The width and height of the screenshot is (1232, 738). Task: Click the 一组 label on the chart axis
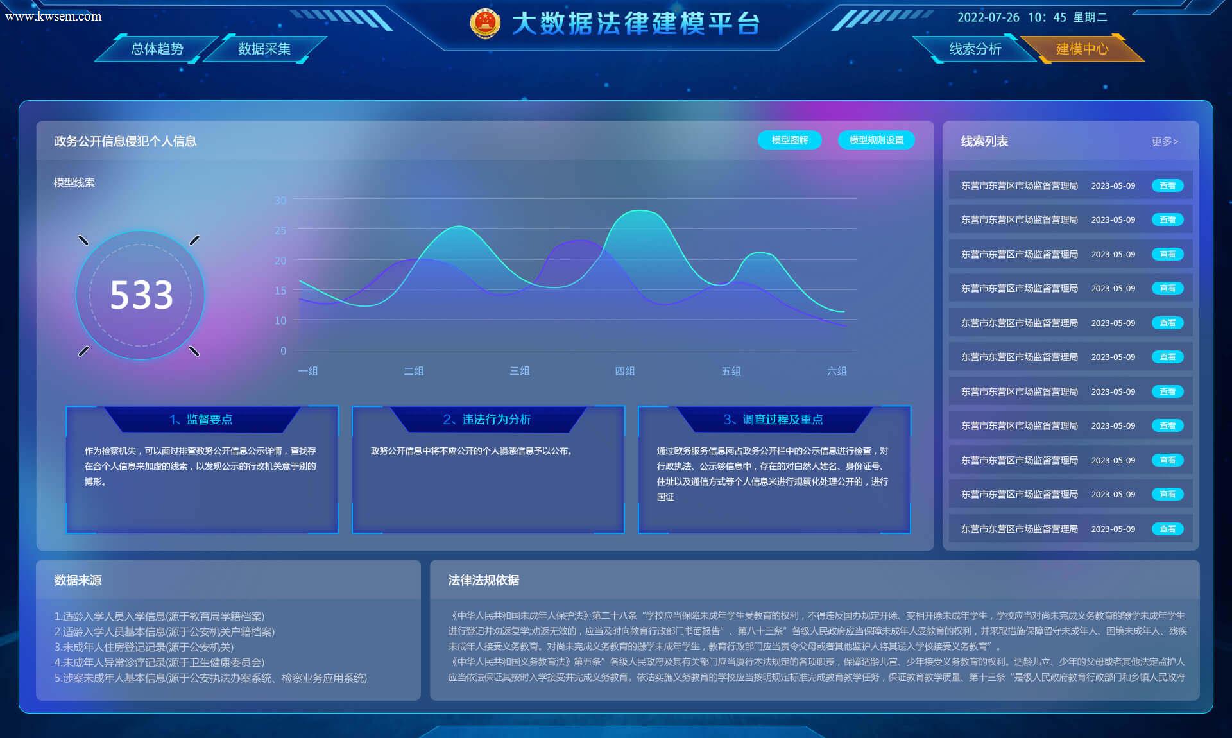click(308, 371)
